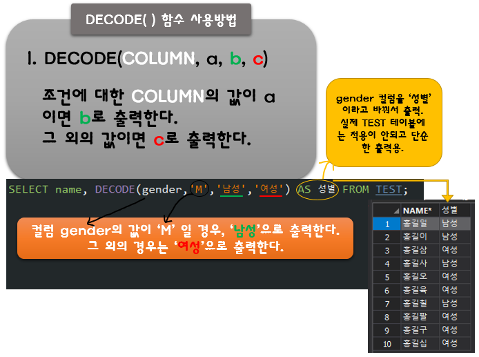Click the name cell 홍길팔
The height and width of the screenshot is (357, 479).
[420, 317]
